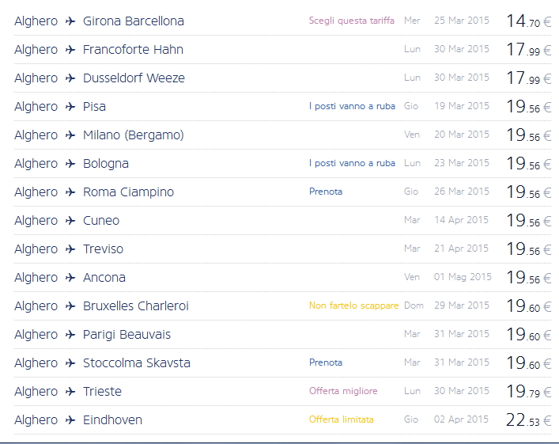Click "Offerta migliore" on the Trieste flight
The image size is (559, 444).
(343, 392)
